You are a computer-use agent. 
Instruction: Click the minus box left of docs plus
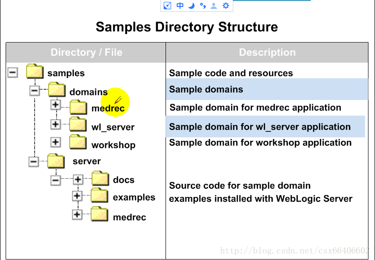(56, 181)
